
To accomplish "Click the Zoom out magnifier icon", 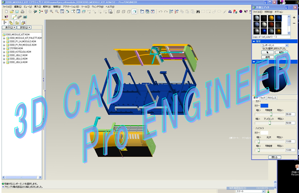I will [57, 12].
